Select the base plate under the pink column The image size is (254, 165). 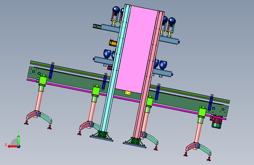[134, 145]
